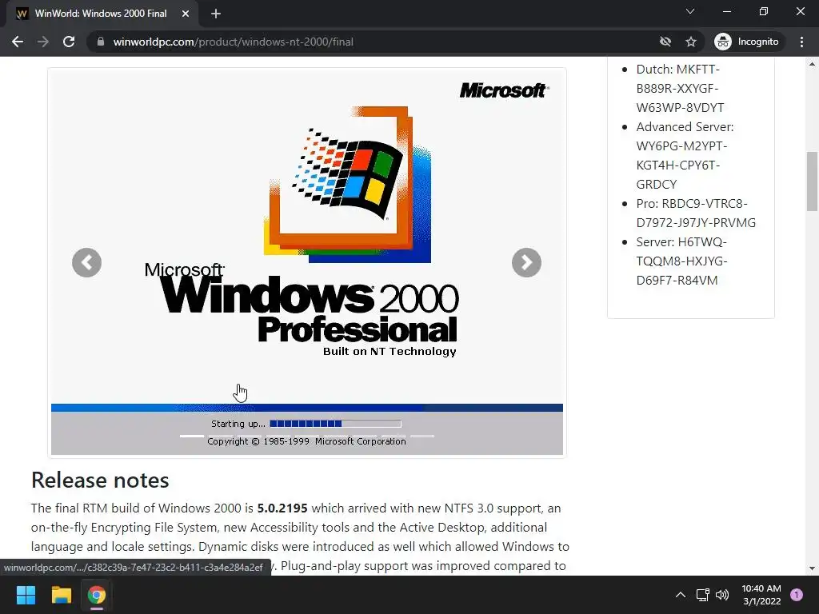819x614 pixels.
Task: Open the clock showing 10:40 AM
Action: (761, 595)
